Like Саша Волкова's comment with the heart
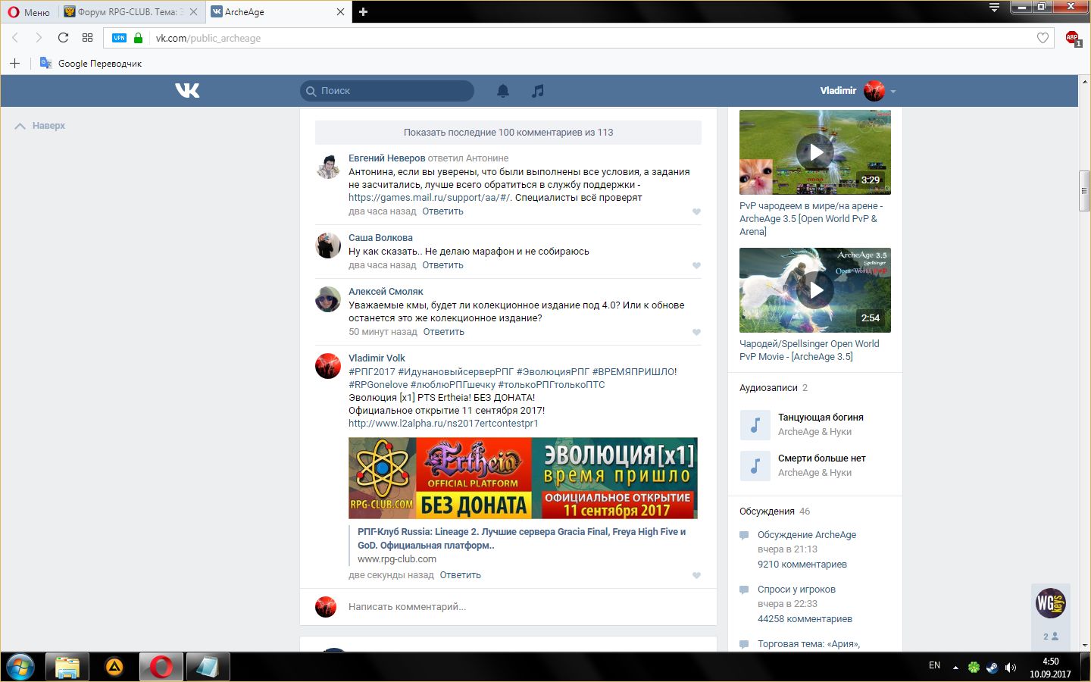Screen dimensions: 1091x682 point(696,265)
